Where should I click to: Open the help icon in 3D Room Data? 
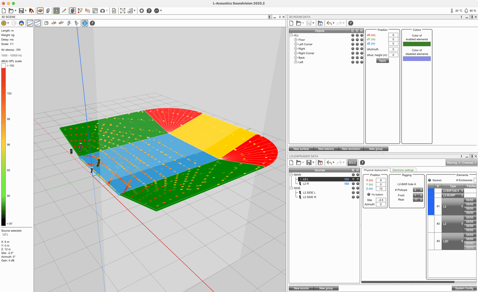click(x=351, y=23)
